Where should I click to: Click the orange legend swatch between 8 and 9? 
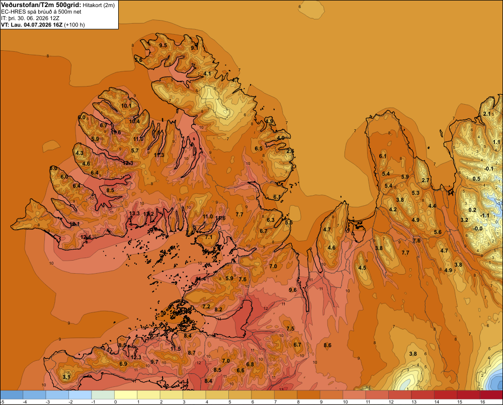pos(309,394)
